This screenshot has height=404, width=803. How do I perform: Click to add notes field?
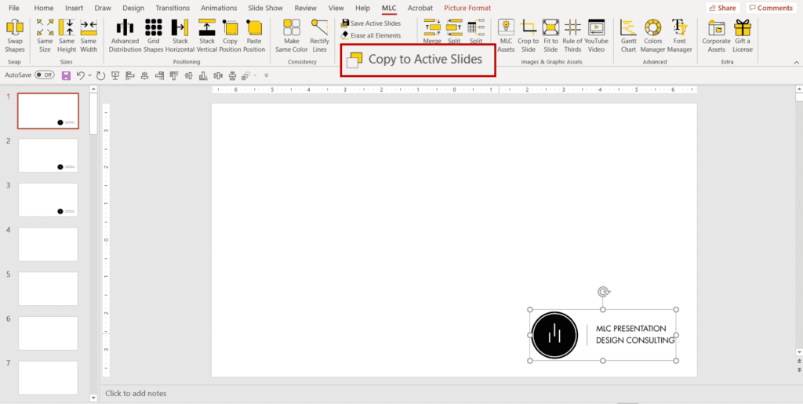[x=136, y=393]
